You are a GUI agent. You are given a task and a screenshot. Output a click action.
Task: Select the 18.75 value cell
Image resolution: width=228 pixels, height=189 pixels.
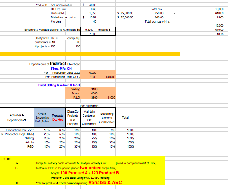(220, 34)
